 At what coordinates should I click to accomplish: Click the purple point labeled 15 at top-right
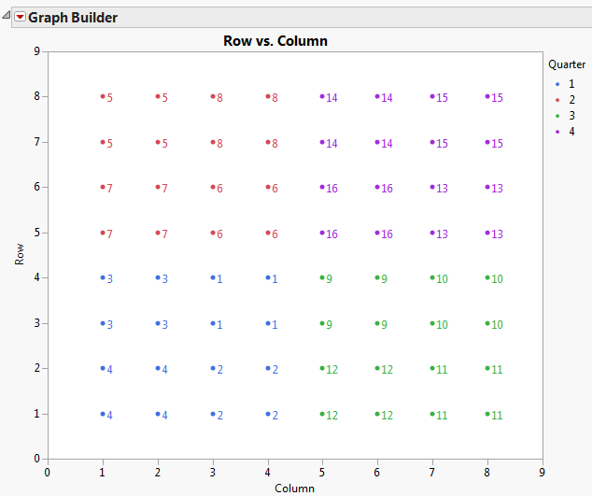(487, 96)
